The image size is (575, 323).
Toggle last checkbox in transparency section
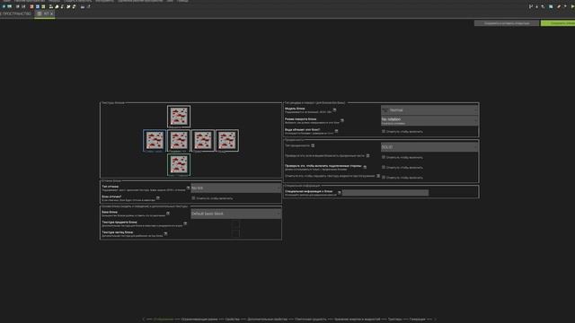pyautogui.click(x=384, y=178)
